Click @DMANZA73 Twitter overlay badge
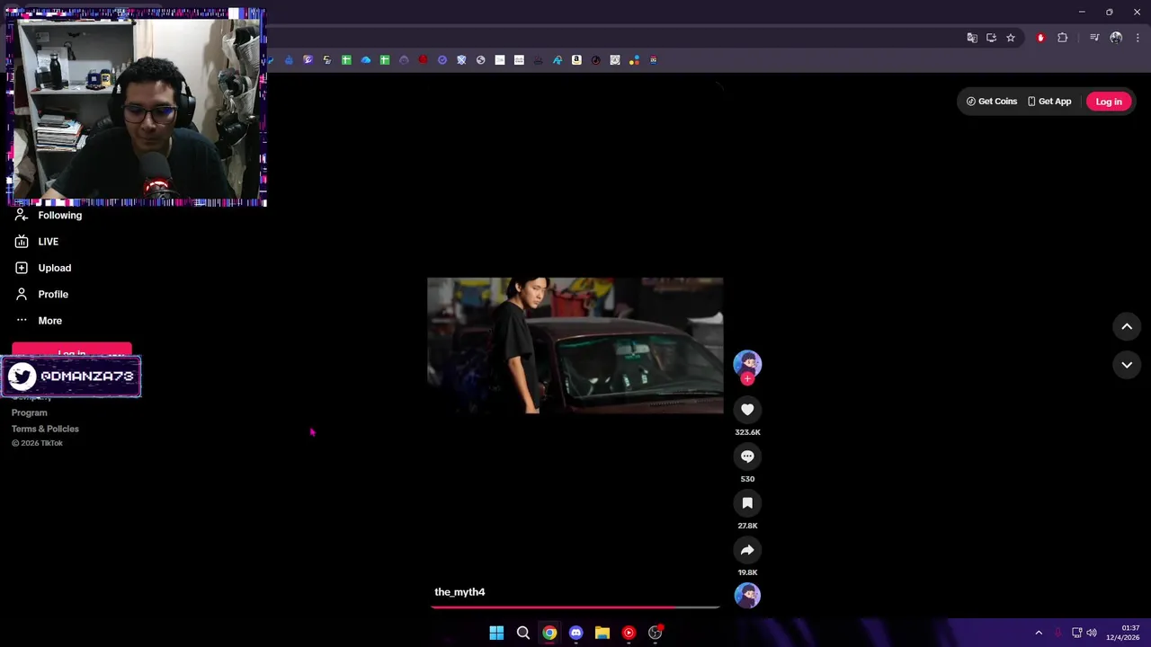This screenshot has width=1151, height=647. (x=71, y=377)
